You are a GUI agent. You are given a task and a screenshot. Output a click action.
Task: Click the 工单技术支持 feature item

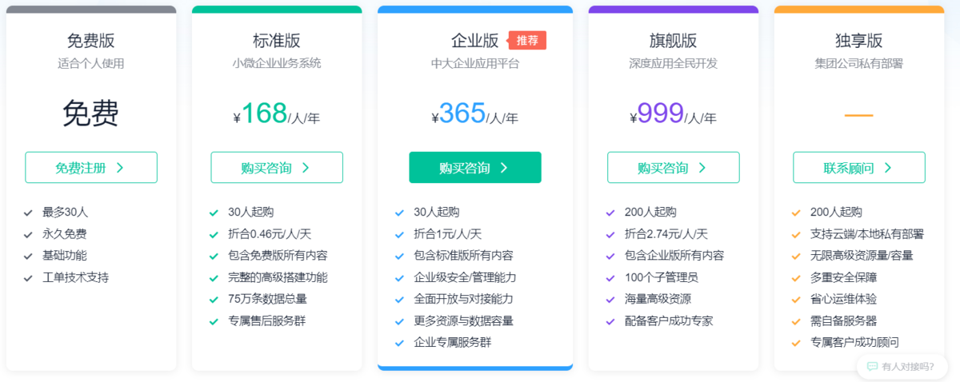pos(75,278)
